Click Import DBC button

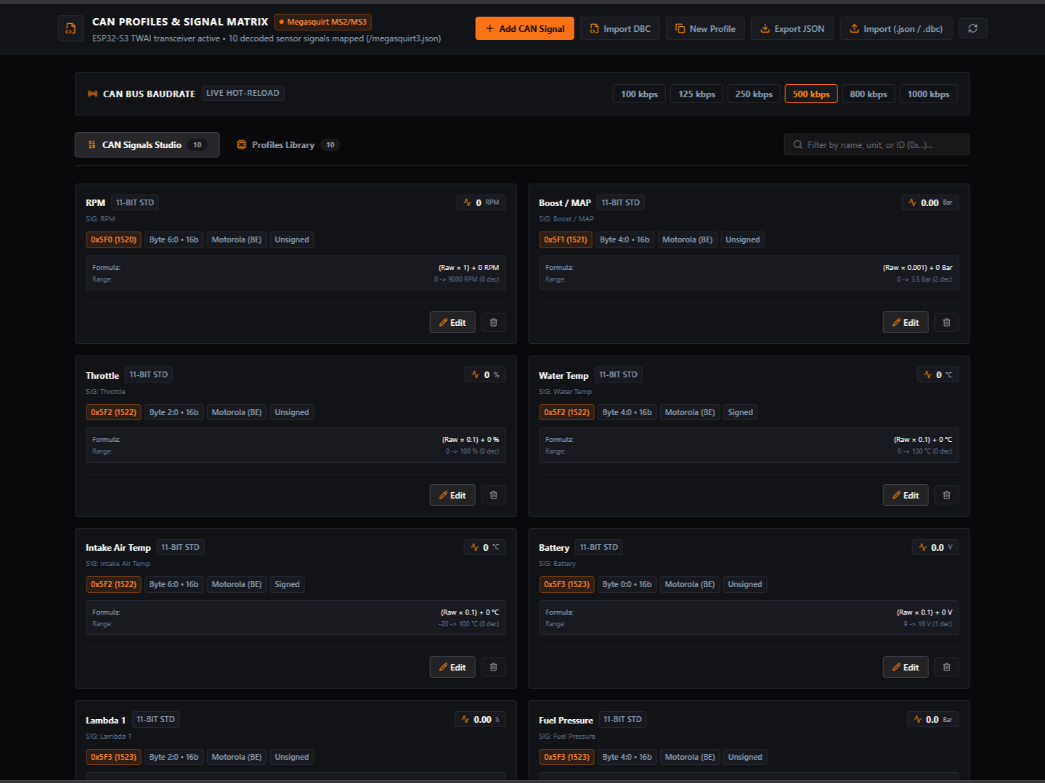(619, 28)
